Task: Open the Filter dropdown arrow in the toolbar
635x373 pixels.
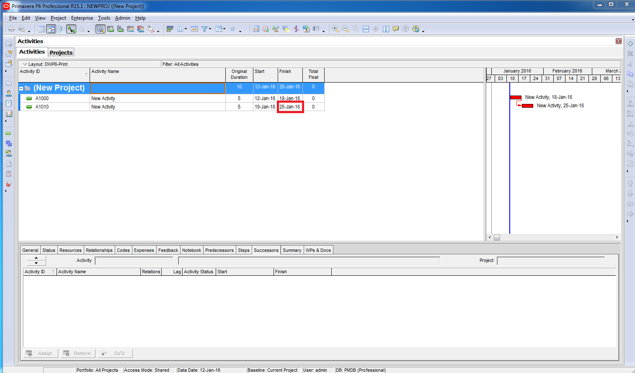Action: [210, 29]
